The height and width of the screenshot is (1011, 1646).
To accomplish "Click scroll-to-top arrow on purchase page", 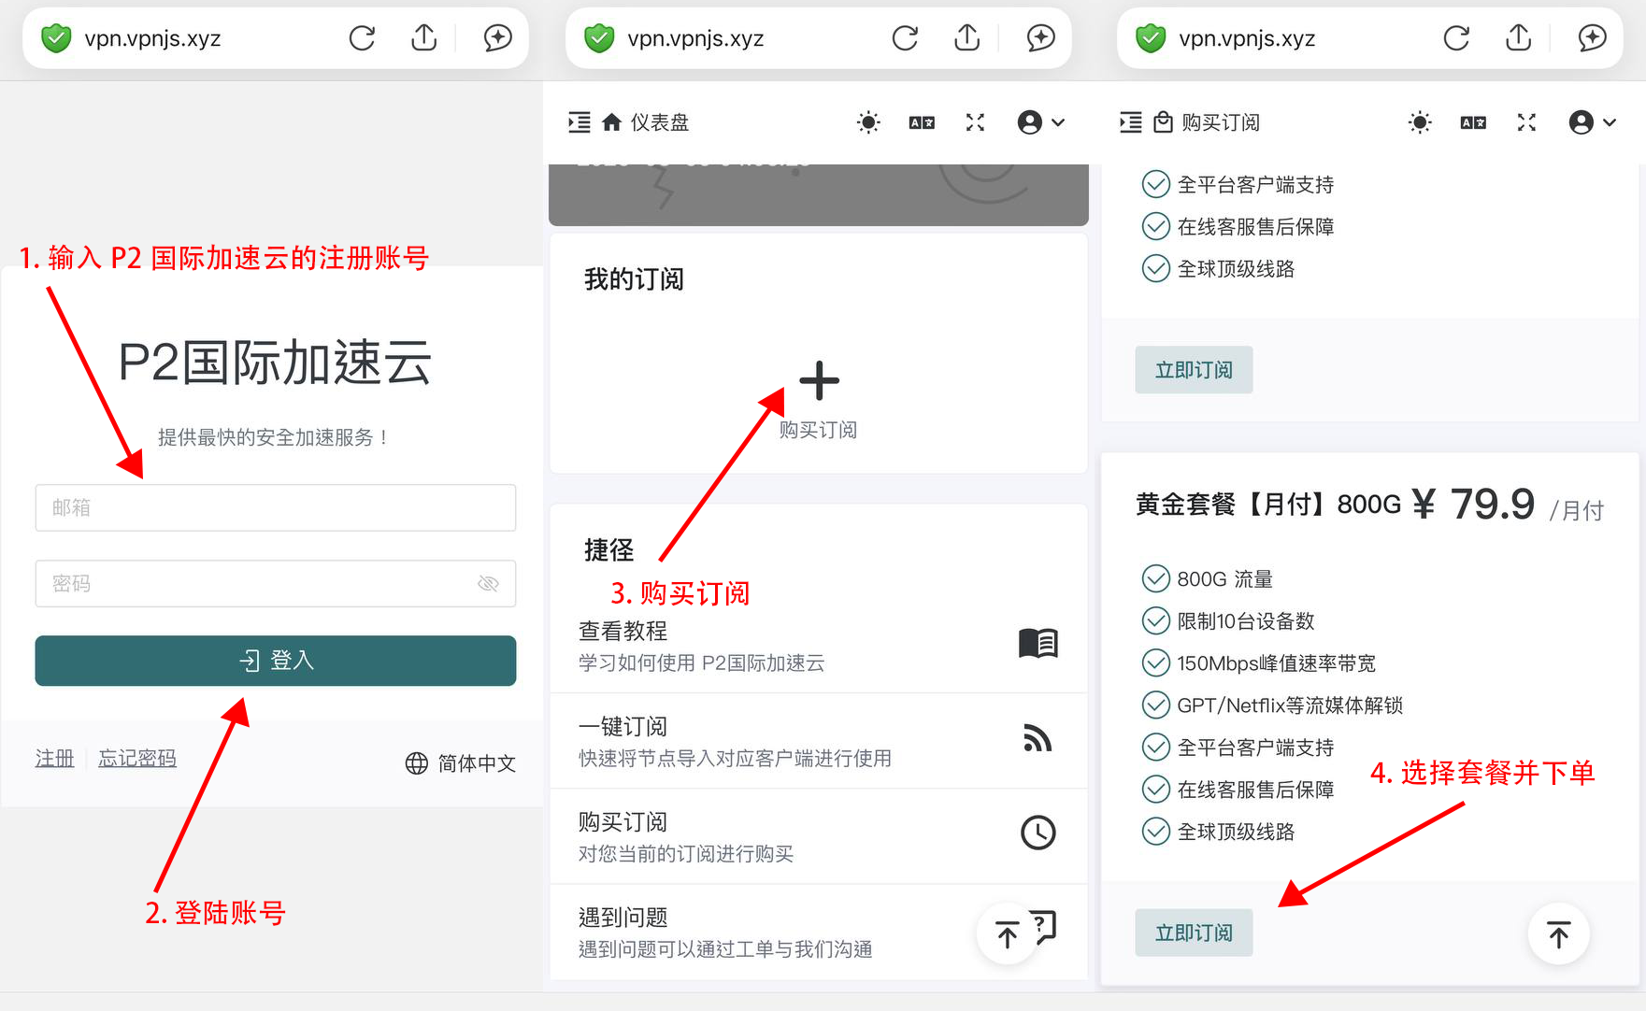I will [1558, 934].
